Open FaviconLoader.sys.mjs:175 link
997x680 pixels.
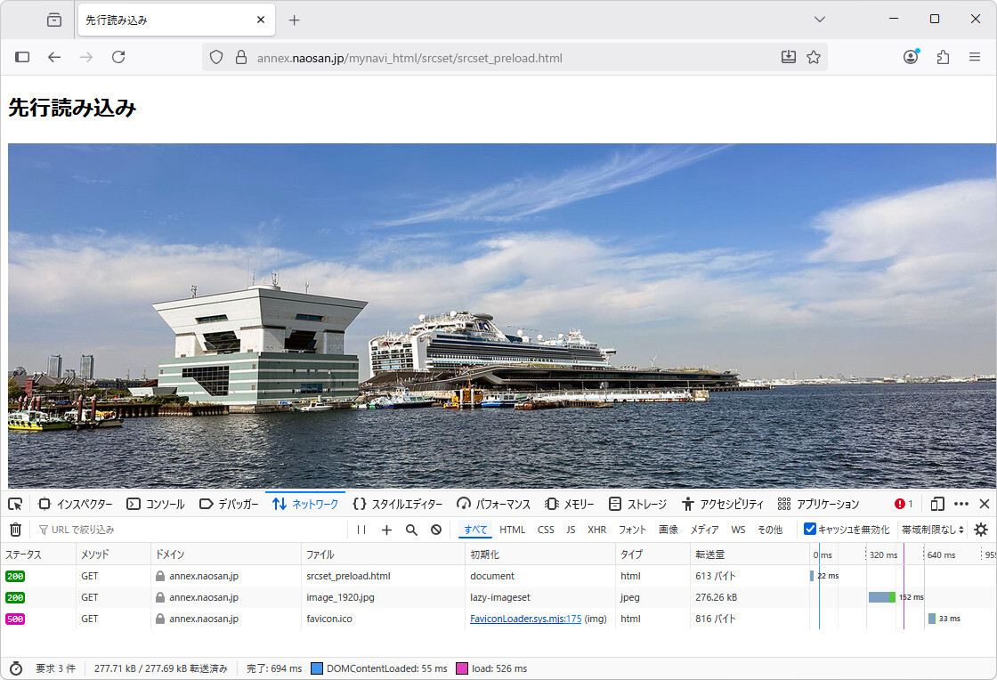(525, 619)
